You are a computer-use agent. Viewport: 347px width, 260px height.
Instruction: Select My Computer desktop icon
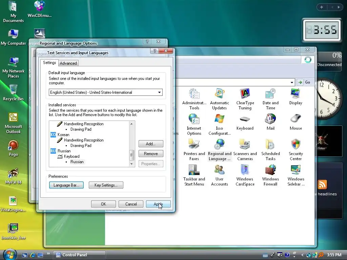point(13,37)
